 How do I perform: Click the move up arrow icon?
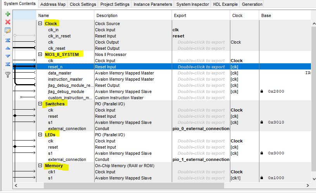tap(8, 48)
